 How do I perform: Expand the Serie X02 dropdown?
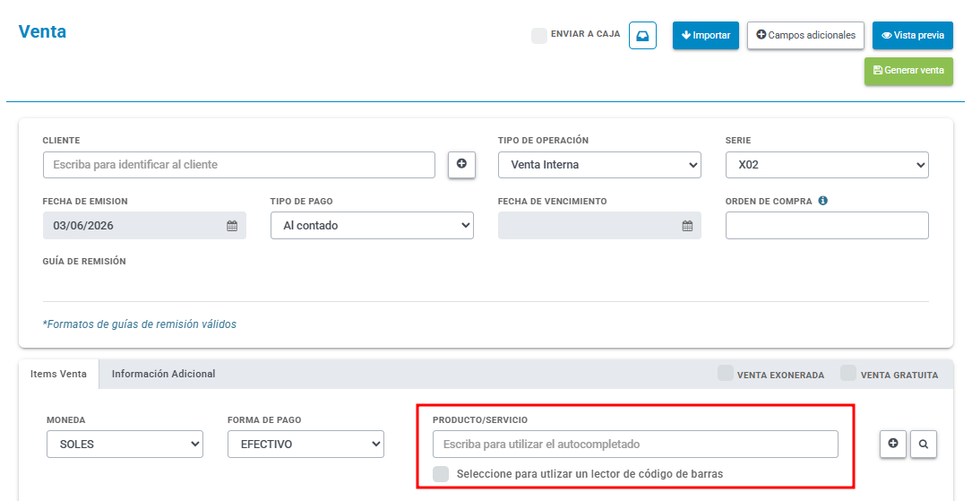[827, 165]
